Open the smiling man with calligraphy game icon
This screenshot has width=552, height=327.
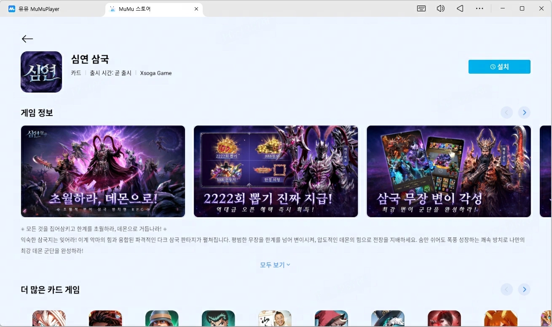tap(275, 319)
